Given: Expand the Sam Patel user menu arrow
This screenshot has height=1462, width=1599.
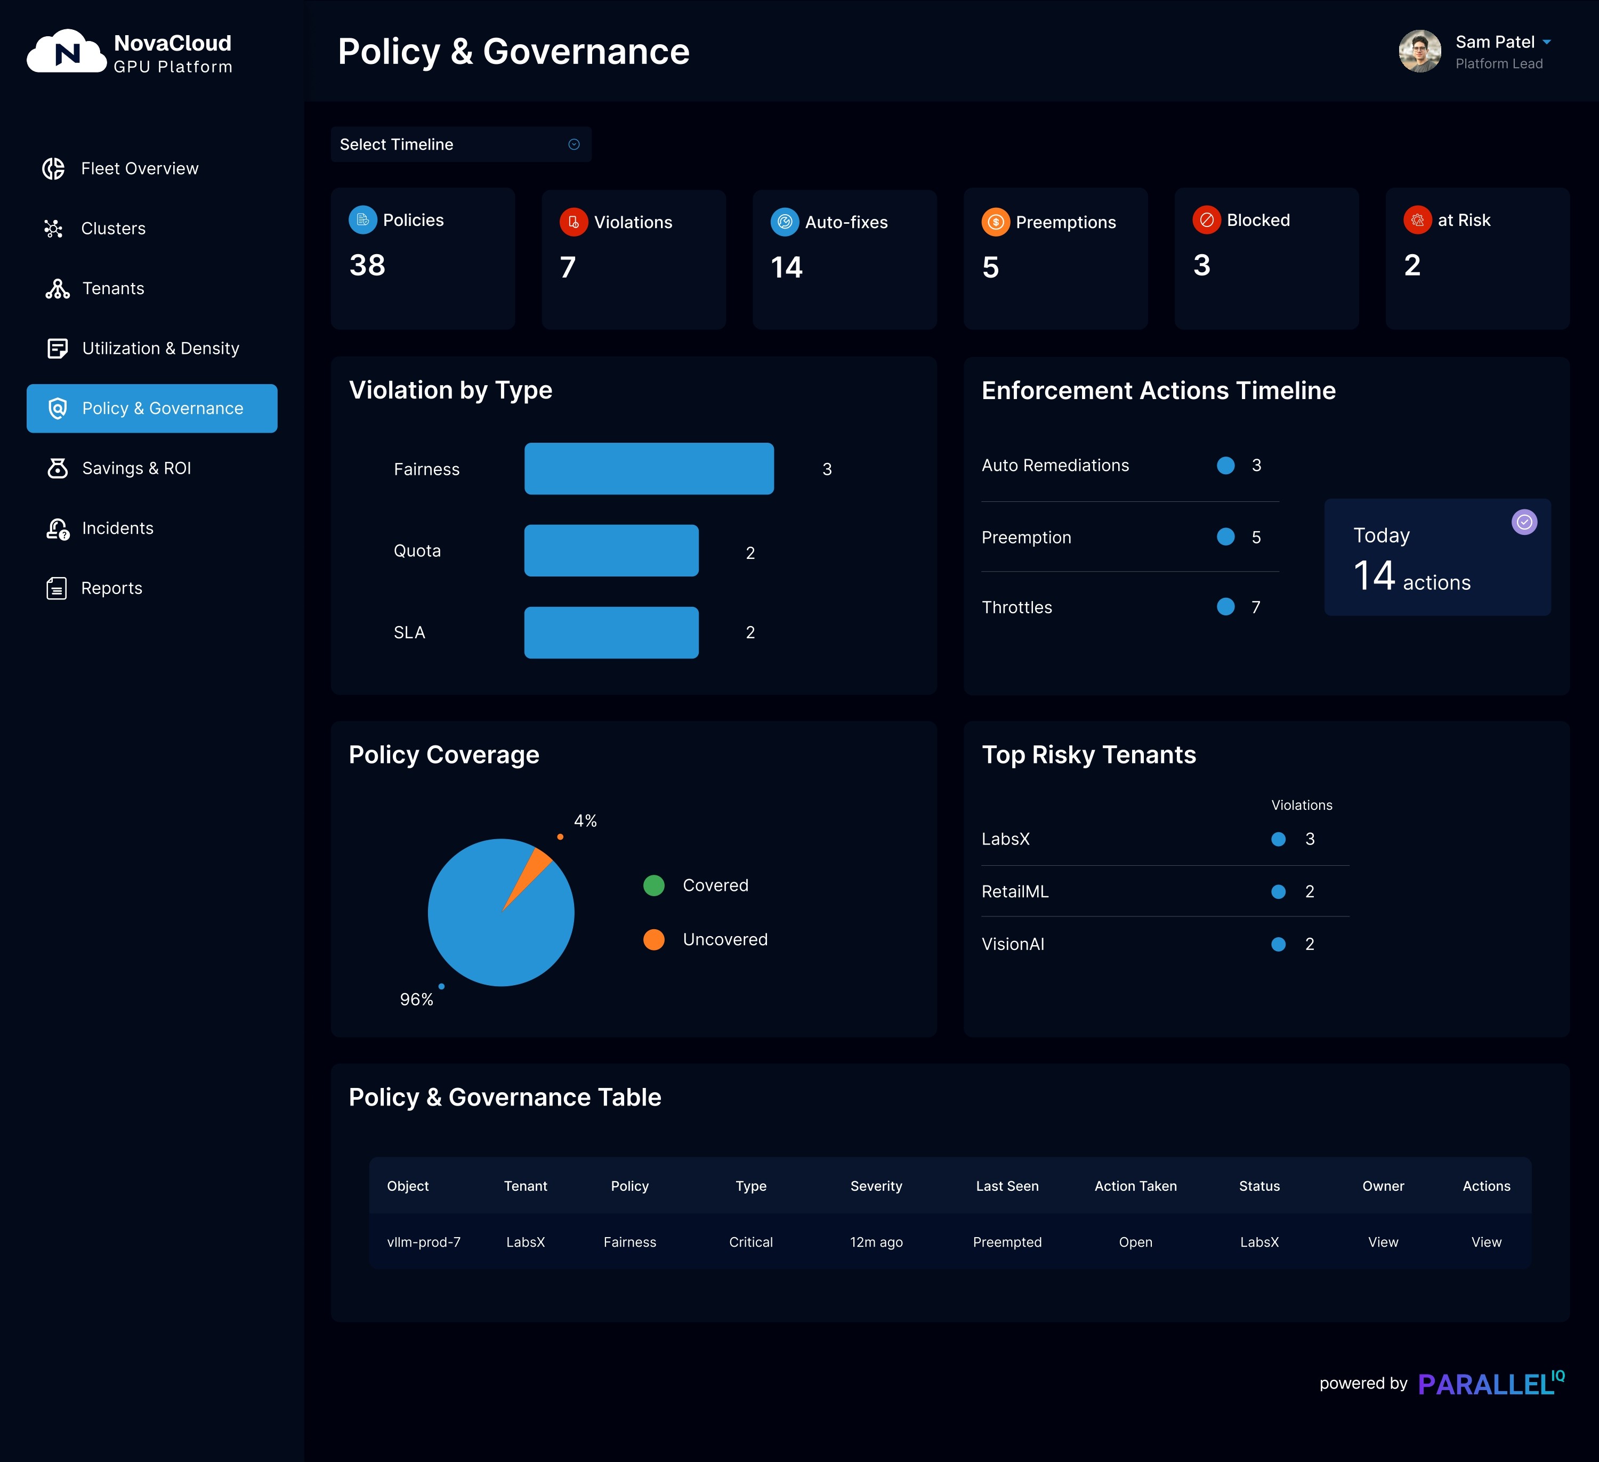Looking at the screenshot, I should [x=1547, y=42].
